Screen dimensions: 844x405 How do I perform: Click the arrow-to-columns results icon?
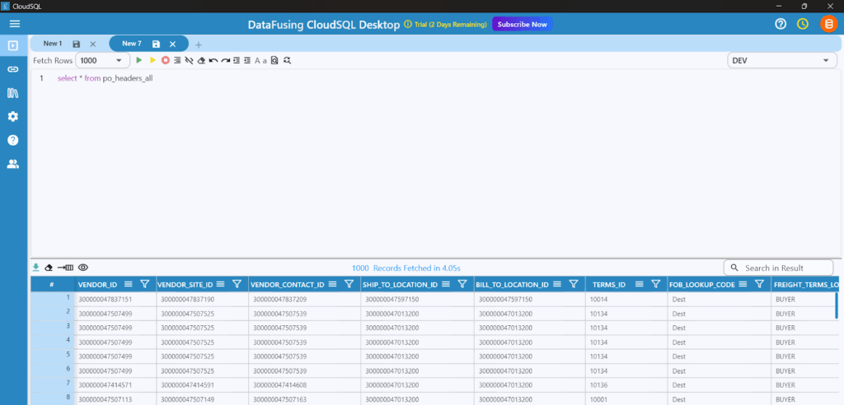click(x=66, y=268)
